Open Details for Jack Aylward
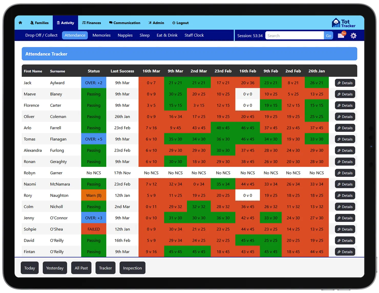This screenshot has height=293, width=379. [x=345, y=83]
